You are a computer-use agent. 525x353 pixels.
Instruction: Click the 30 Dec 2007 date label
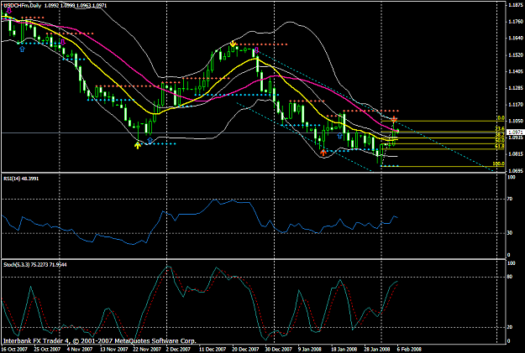click(279, 350)
